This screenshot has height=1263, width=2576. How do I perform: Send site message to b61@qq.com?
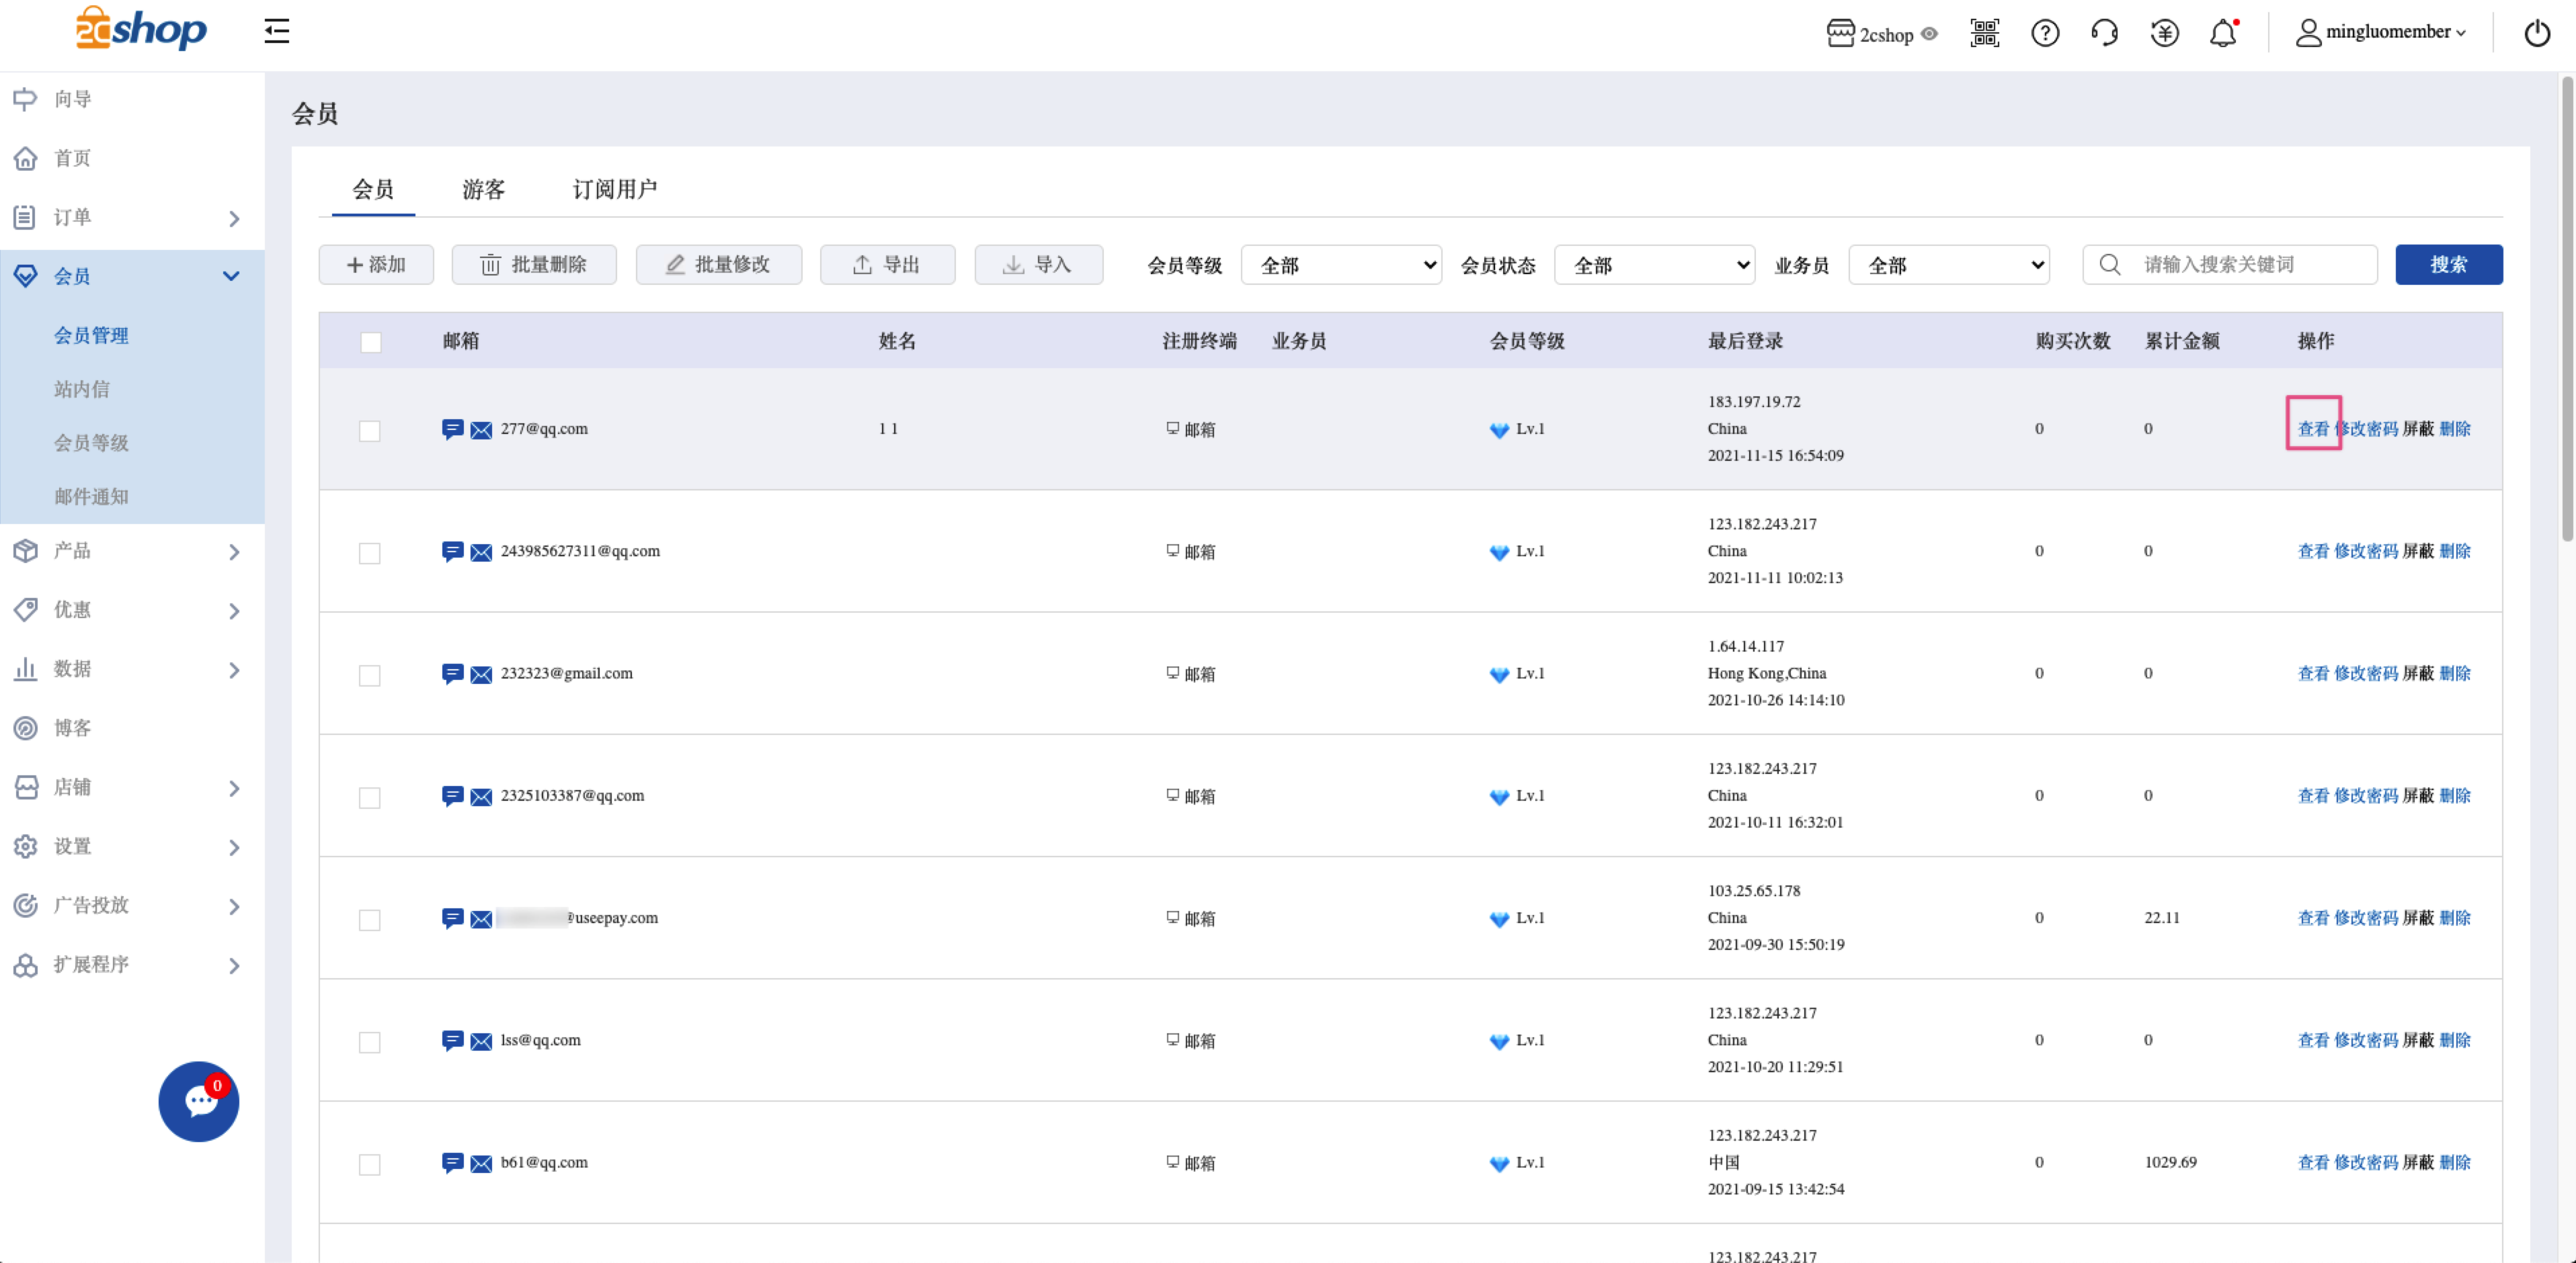coord(452,1163)
